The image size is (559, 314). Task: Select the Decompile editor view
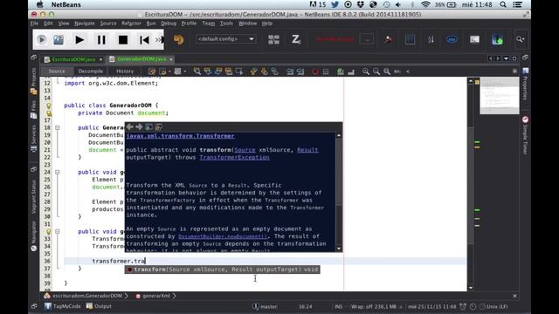click(91, 72)
